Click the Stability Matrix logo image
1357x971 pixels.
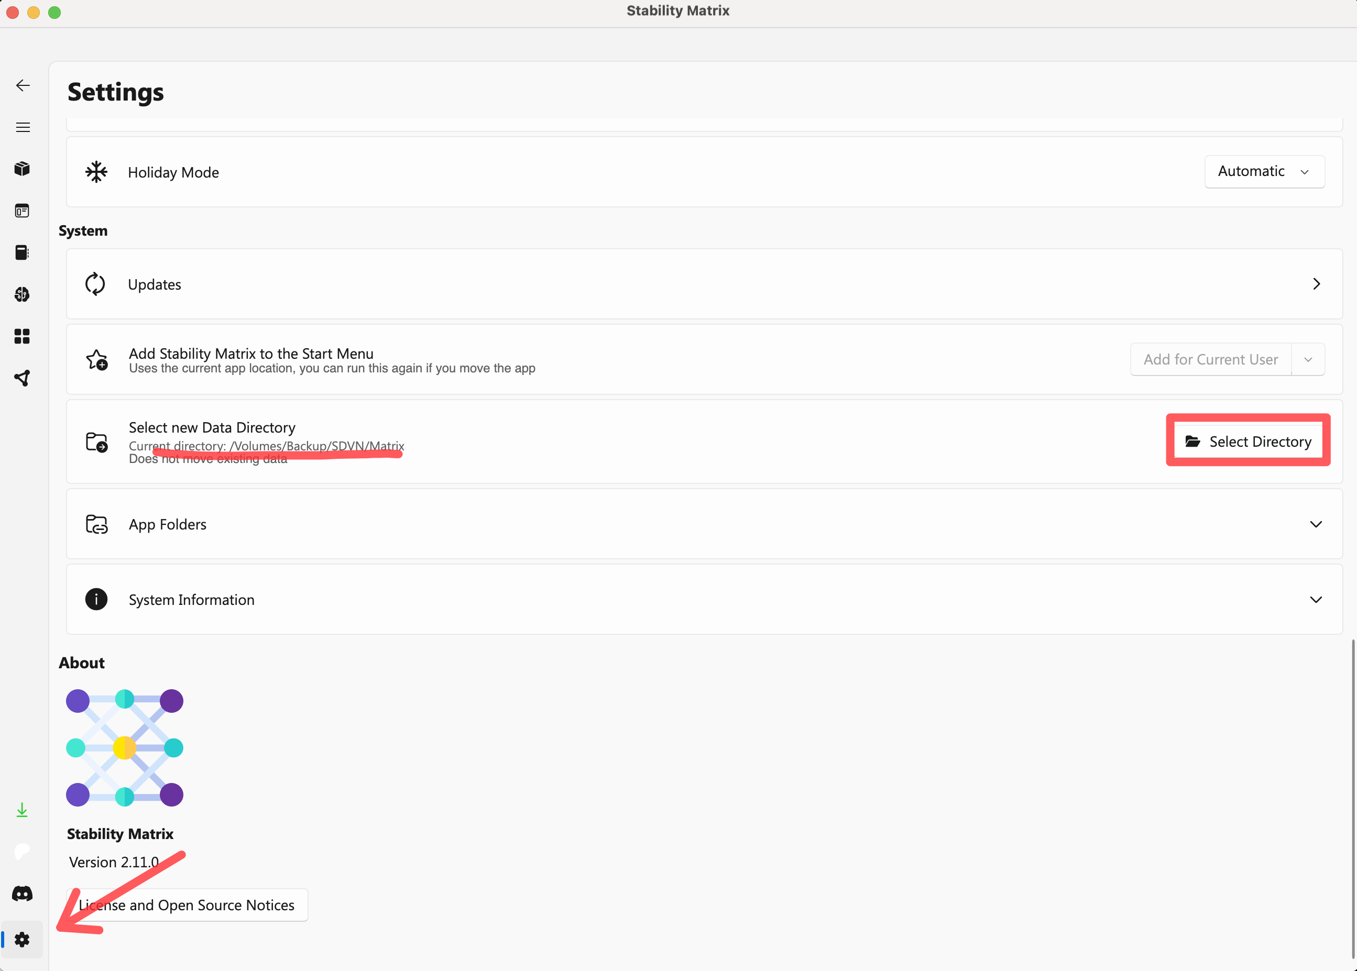(x=124, y=747)
